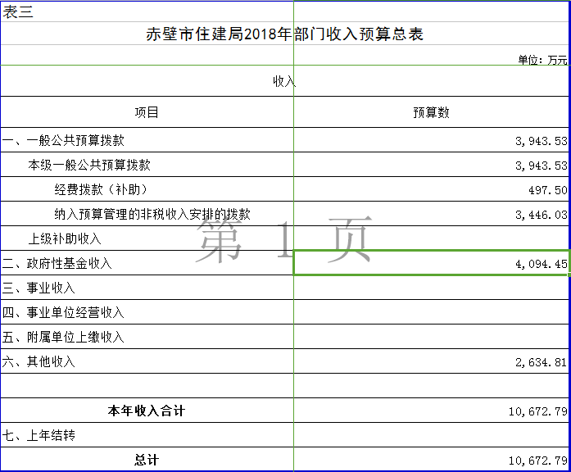This screenshot has width=571, height=472.
Task: Select the 项目 column header
Action: (x=147, y=112)
